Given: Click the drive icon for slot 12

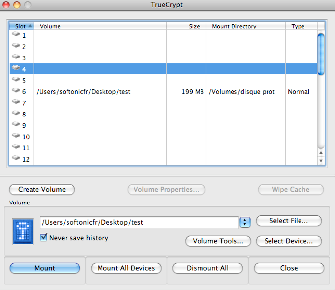Looking at the screenshot, I should click(x=16, y=158).
